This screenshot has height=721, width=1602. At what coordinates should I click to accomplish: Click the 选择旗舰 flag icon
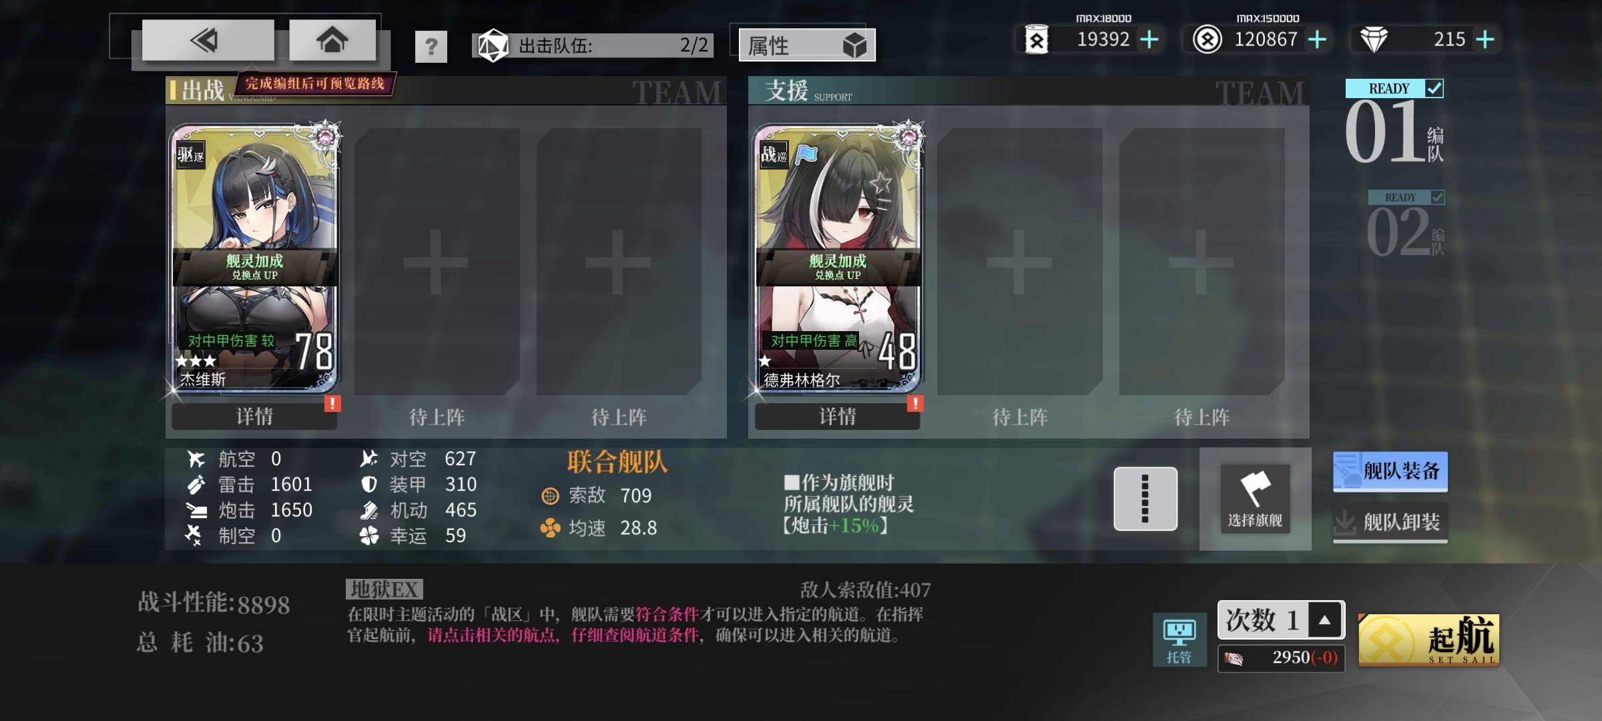(x=1255, y=499)
